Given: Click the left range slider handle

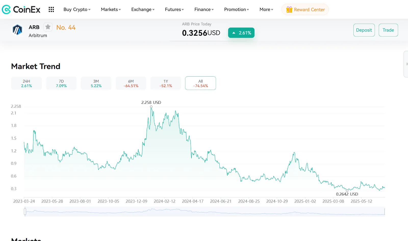Looking at the screenshot, I should 25,212.
